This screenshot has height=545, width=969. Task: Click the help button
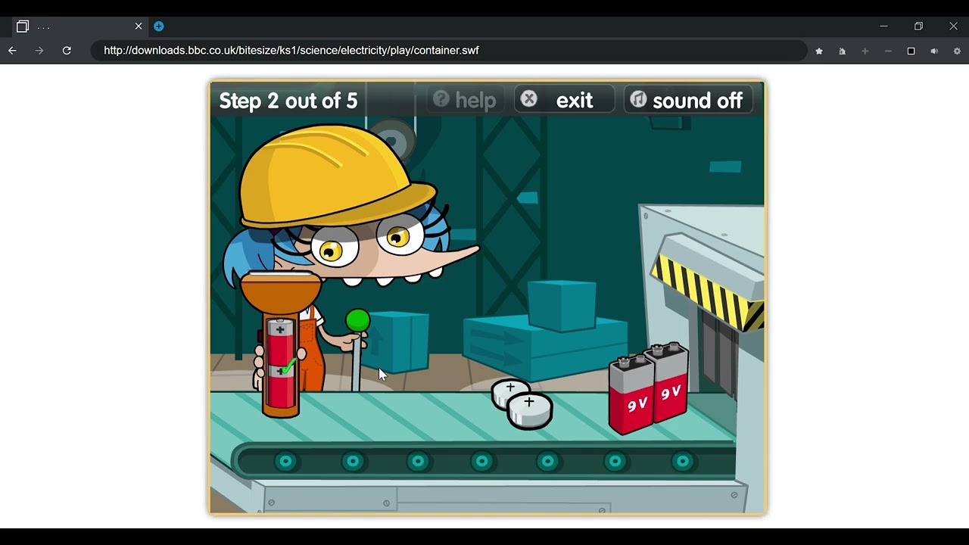464,100
